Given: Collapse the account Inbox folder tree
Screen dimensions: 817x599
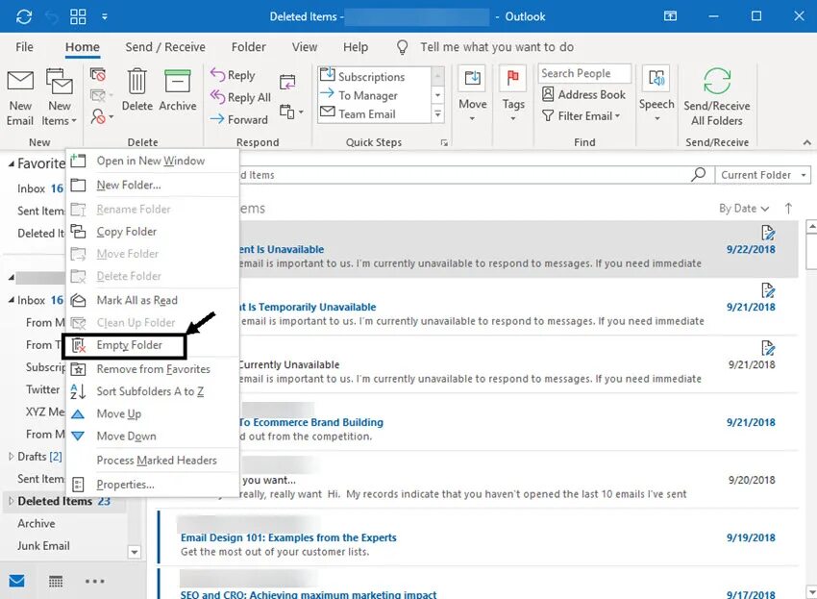Looking at the screenshot, I should click(x=11, y=300).
